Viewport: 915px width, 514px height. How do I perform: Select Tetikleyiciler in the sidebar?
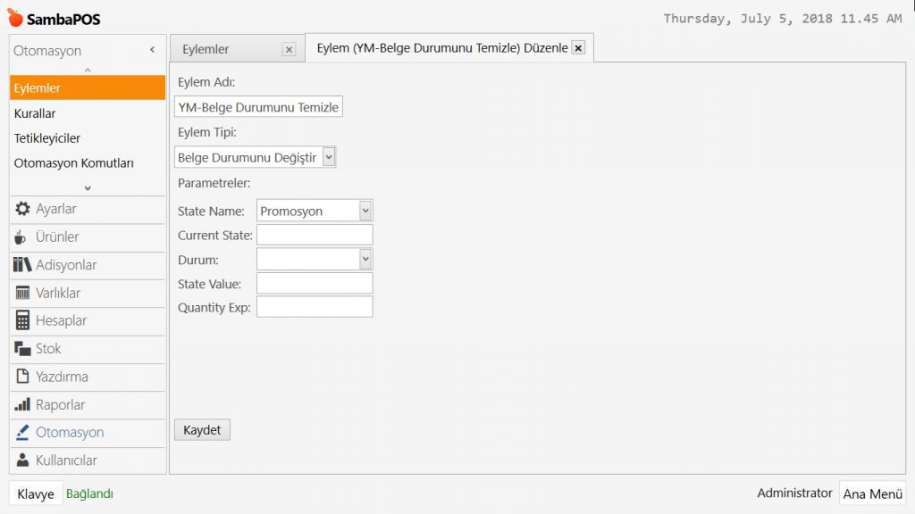(46, 138)
